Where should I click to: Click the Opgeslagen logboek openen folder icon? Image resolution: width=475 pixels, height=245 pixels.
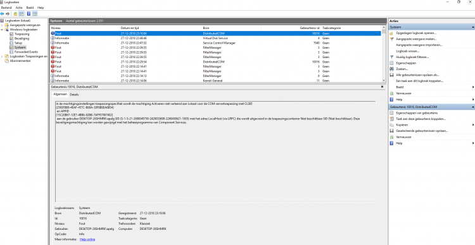pos(391,33)
